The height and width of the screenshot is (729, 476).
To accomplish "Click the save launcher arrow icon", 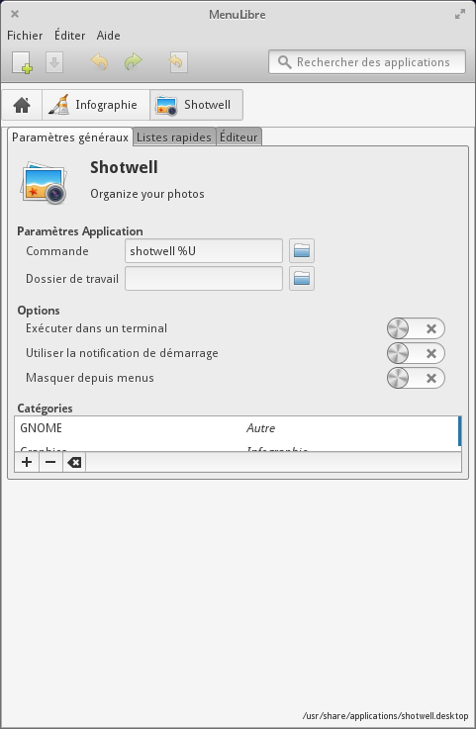I will point(54,62).
